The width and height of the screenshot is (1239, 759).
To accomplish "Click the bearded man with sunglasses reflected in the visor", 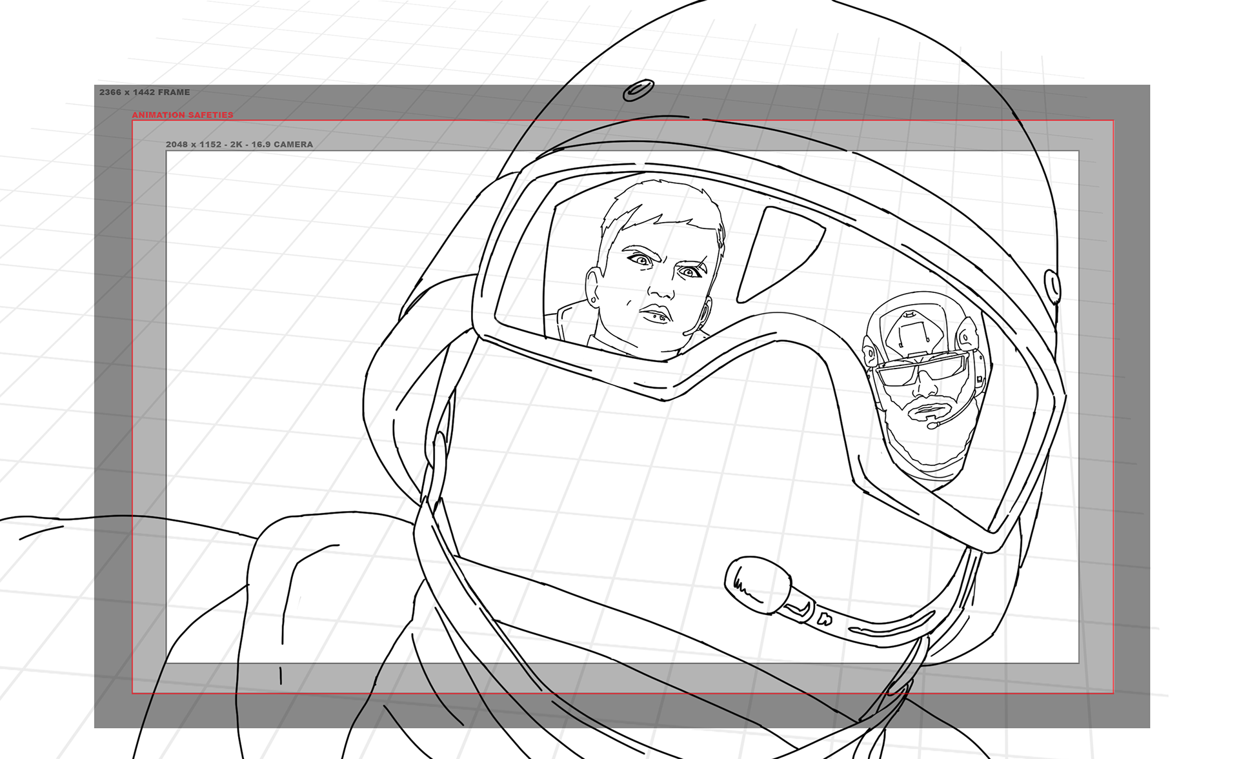I will click(x=926, y=386).
